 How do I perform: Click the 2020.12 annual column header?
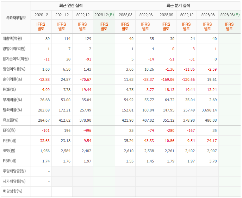click(x=41, y=15)
